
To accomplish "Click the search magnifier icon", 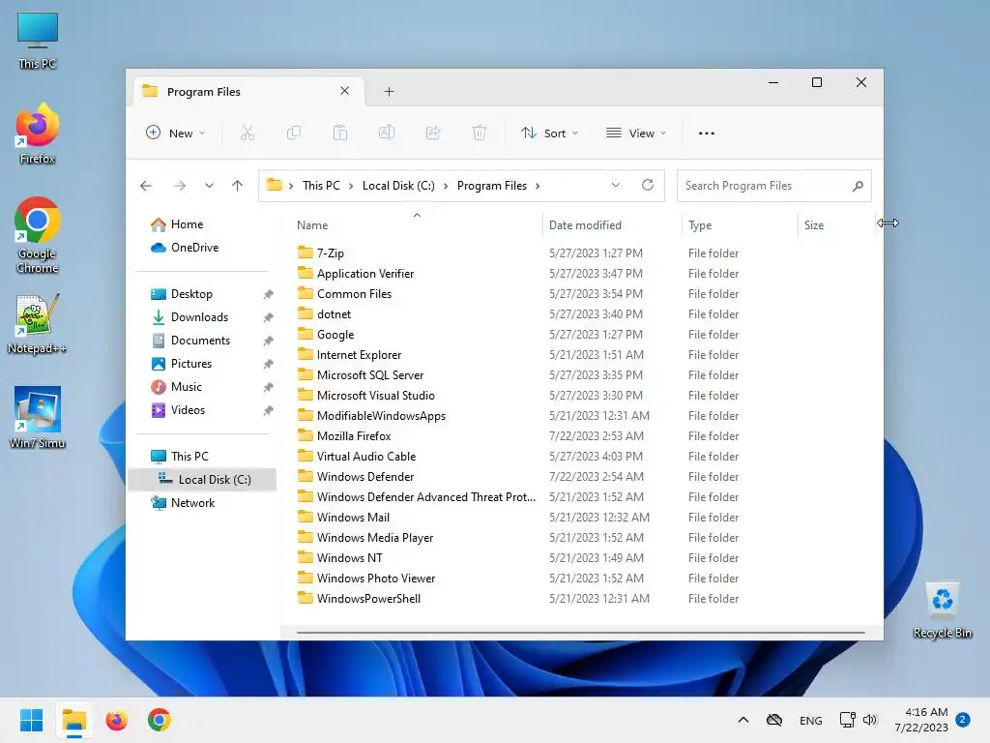I will pyautogui.click(x=858, y=186).
